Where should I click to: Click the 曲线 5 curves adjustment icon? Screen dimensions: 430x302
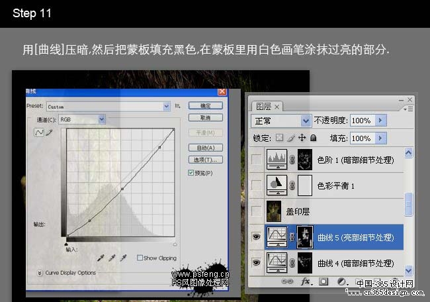click(277, 237)
